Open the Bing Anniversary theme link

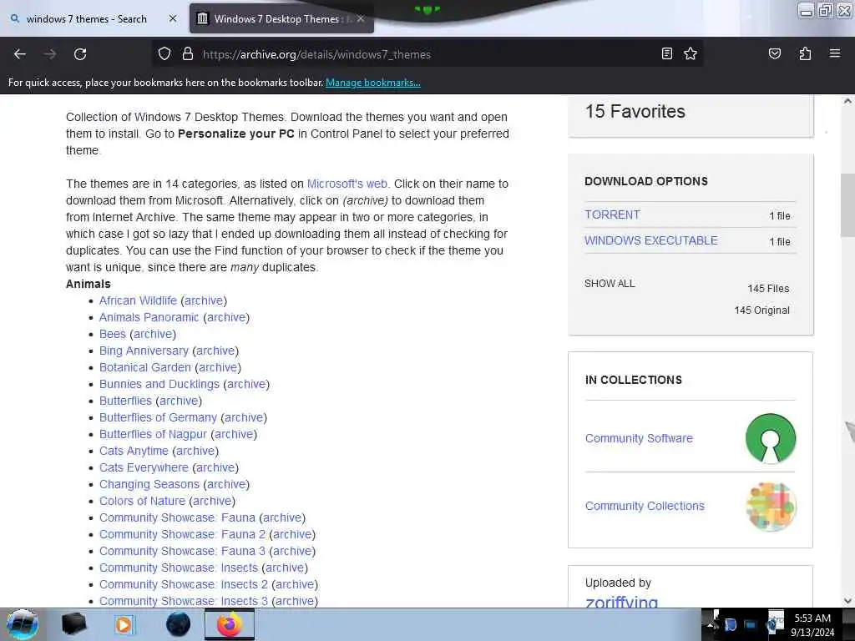(x=144, y=351)
